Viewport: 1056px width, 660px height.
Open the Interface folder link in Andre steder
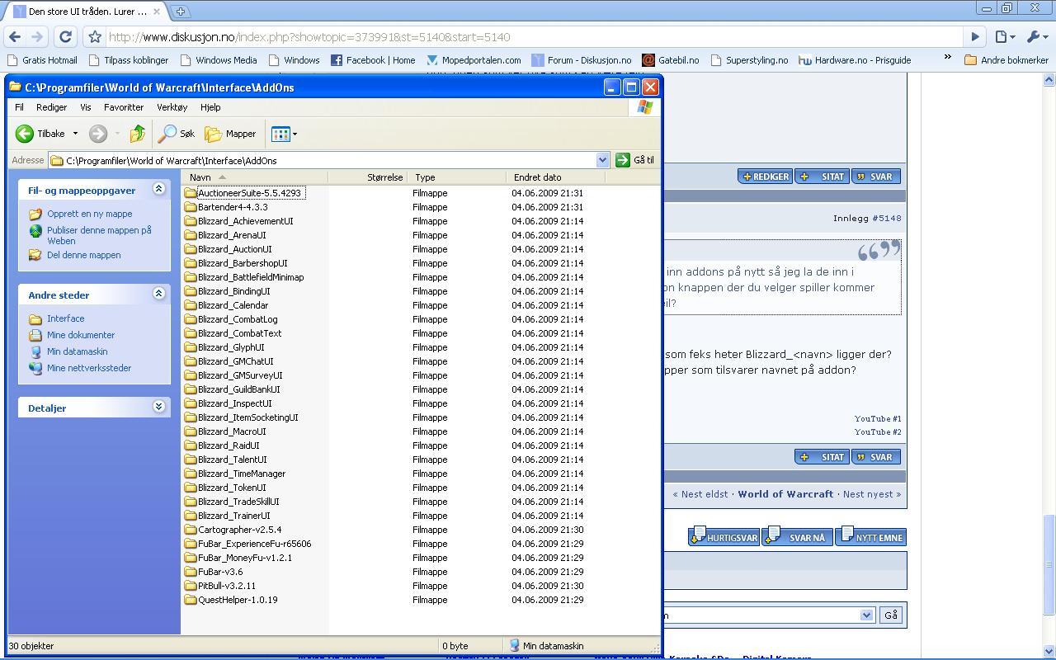(x=65, y=318)
